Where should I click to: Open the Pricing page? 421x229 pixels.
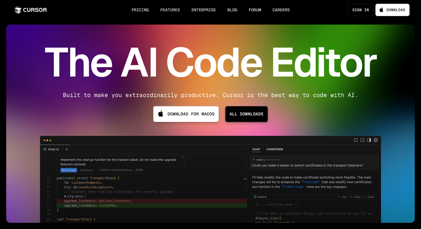[140, 10]
